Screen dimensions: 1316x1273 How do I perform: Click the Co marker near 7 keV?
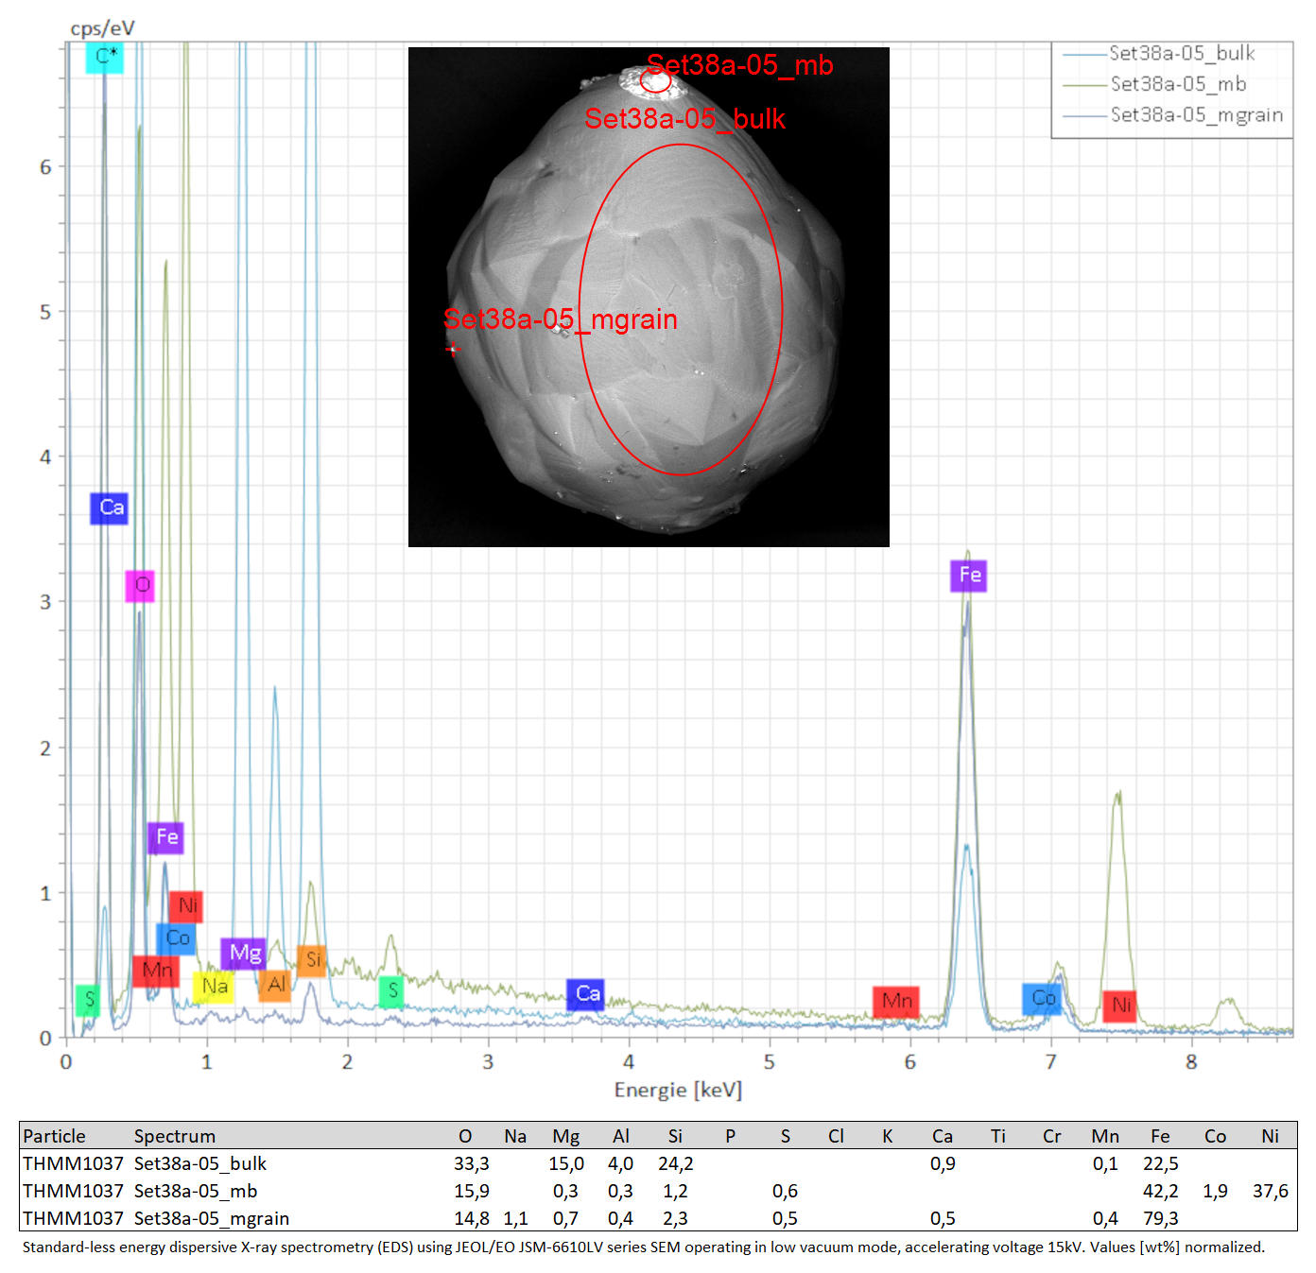(1042, 999)
